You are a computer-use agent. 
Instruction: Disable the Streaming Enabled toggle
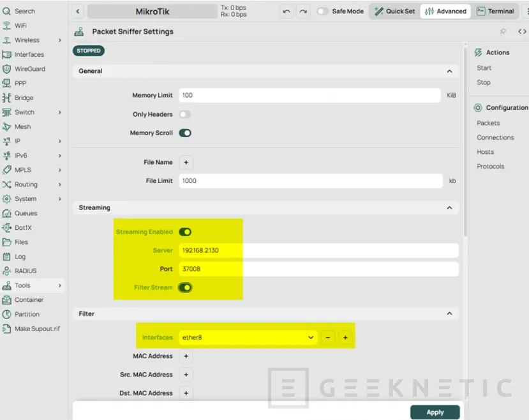185,232
